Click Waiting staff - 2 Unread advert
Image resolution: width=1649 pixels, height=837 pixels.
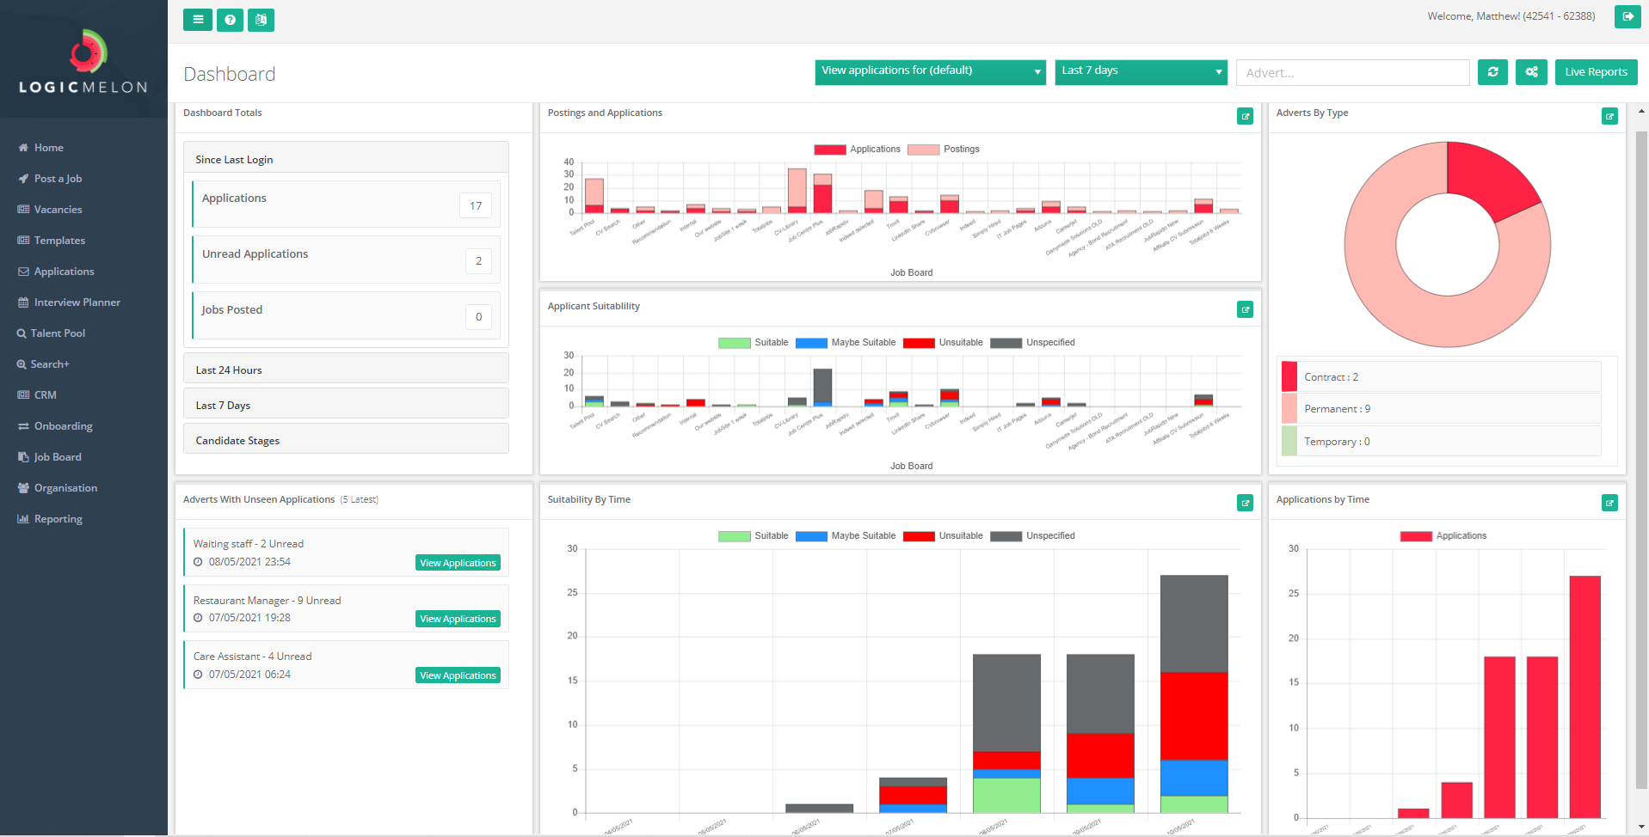point(249,544)
